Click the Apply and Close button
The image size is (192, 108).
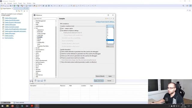tap(99, 81)
